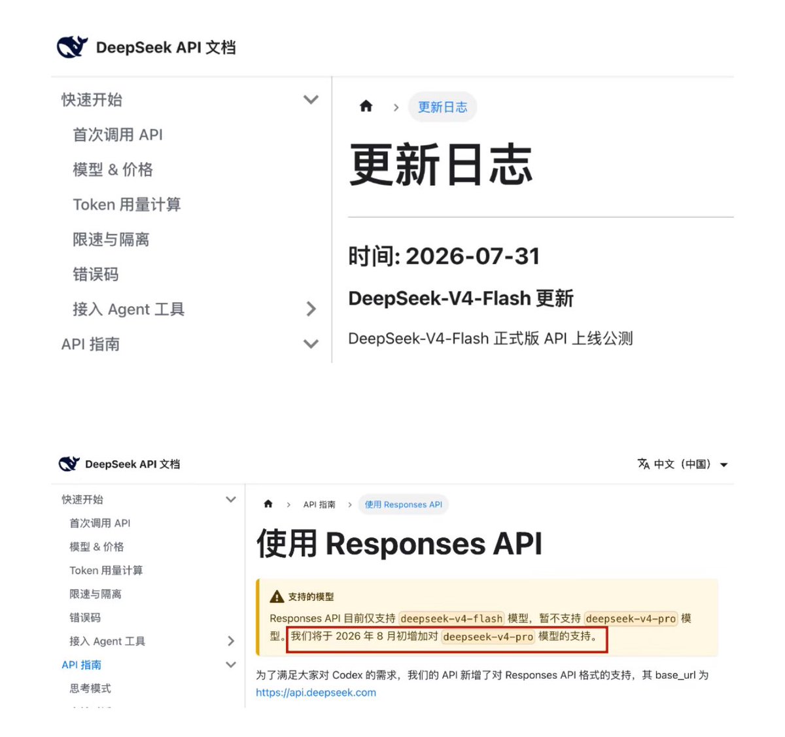The height and width of the screenshot is (737, 785).
Task: Click API 指南 label in top sidebar
Action: [90, 344]
